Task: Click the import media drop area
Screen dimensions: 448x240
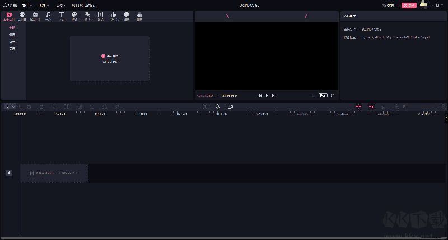Action: 110,59
